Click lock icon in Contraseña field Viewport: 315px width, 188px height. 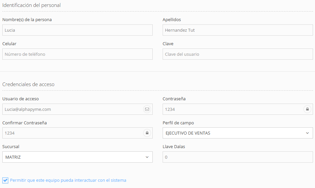pyautogui.click(x=307, y=109)
